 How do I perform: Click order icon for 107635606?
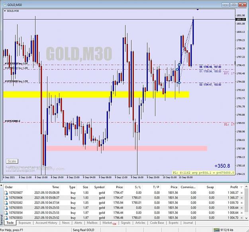pos(6,198)
